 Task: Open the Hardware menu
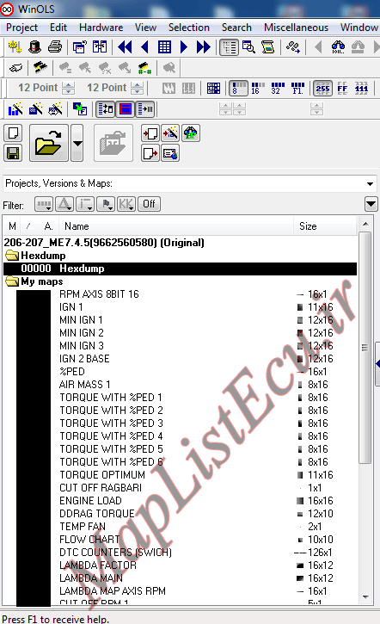(101, 28)
